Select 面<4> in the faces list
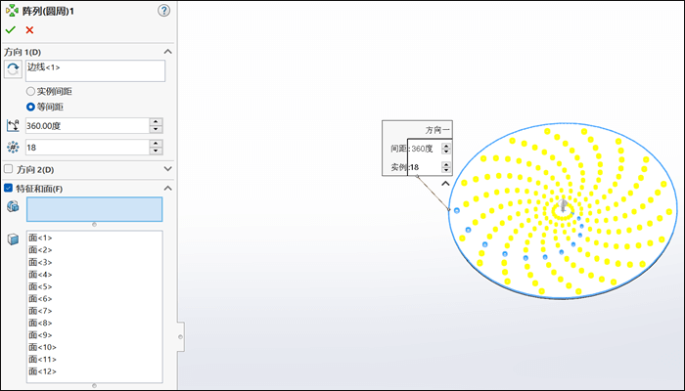Viewport: 685px width, 391px height. tap(40, 275)
